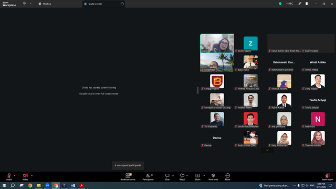Expand Video options arrow
336x189 pixels.
(31, 175)
